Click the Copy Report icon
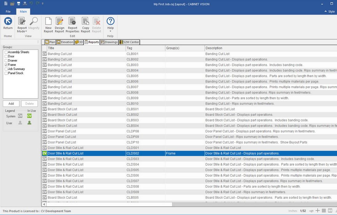 pos(85,25)
